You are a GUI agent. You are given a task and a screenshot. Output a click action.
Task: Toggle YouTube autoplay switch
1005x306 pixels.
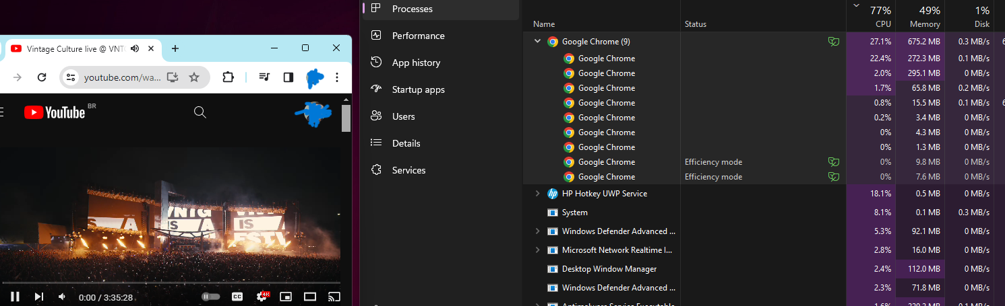[x=211, y=297]
